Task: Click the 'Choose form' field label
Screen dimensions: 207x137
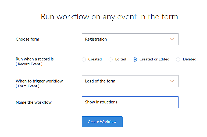Action: [27, 39]
